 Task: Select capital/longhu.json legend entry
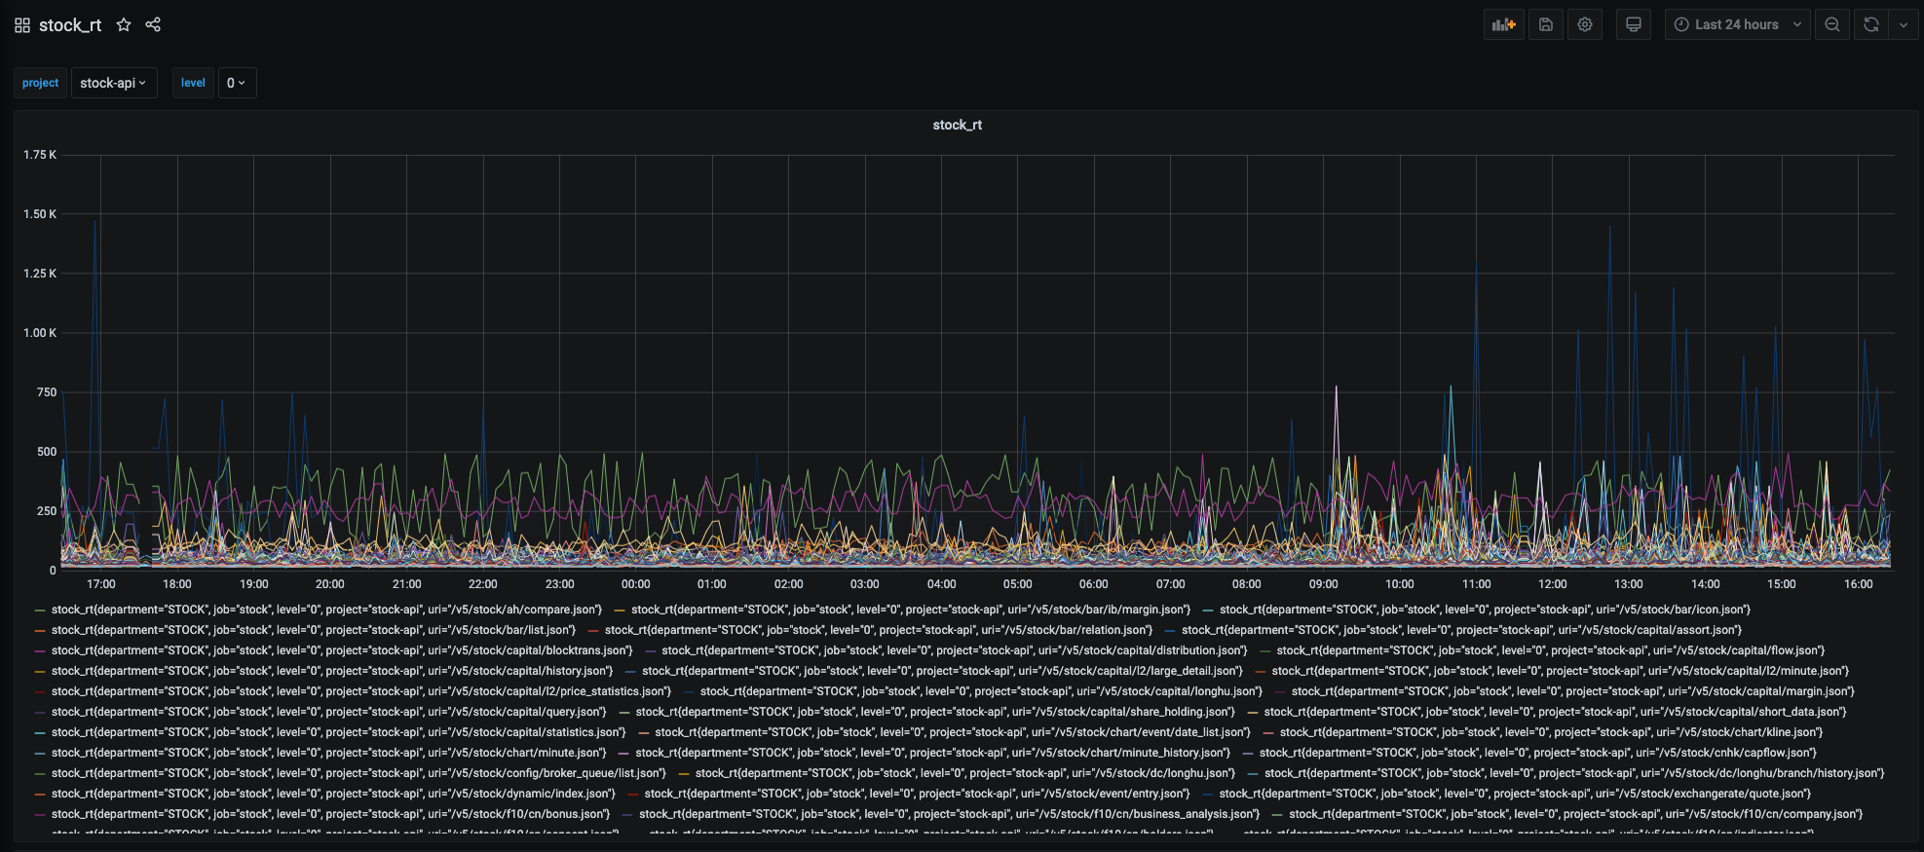point(981,691)
